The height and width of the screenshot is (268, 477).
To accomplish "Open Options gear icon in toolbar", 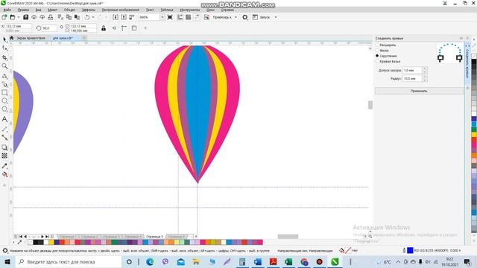I will pyautogui.click(x=245, y=17).
